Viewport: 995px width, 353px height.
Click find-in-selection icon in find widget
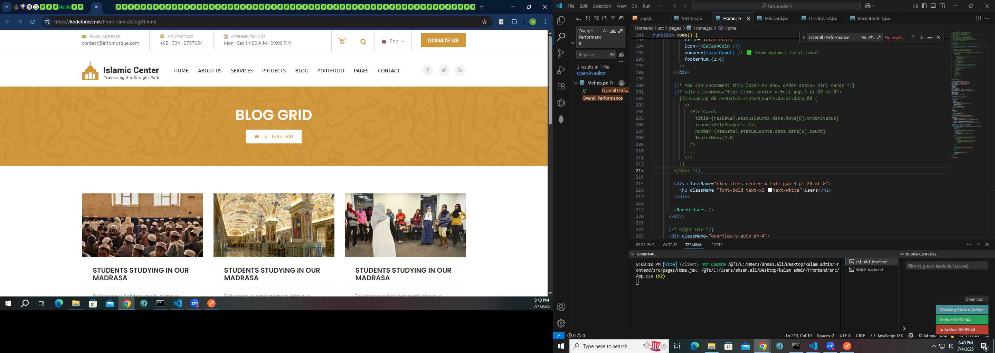pos(930,37)
